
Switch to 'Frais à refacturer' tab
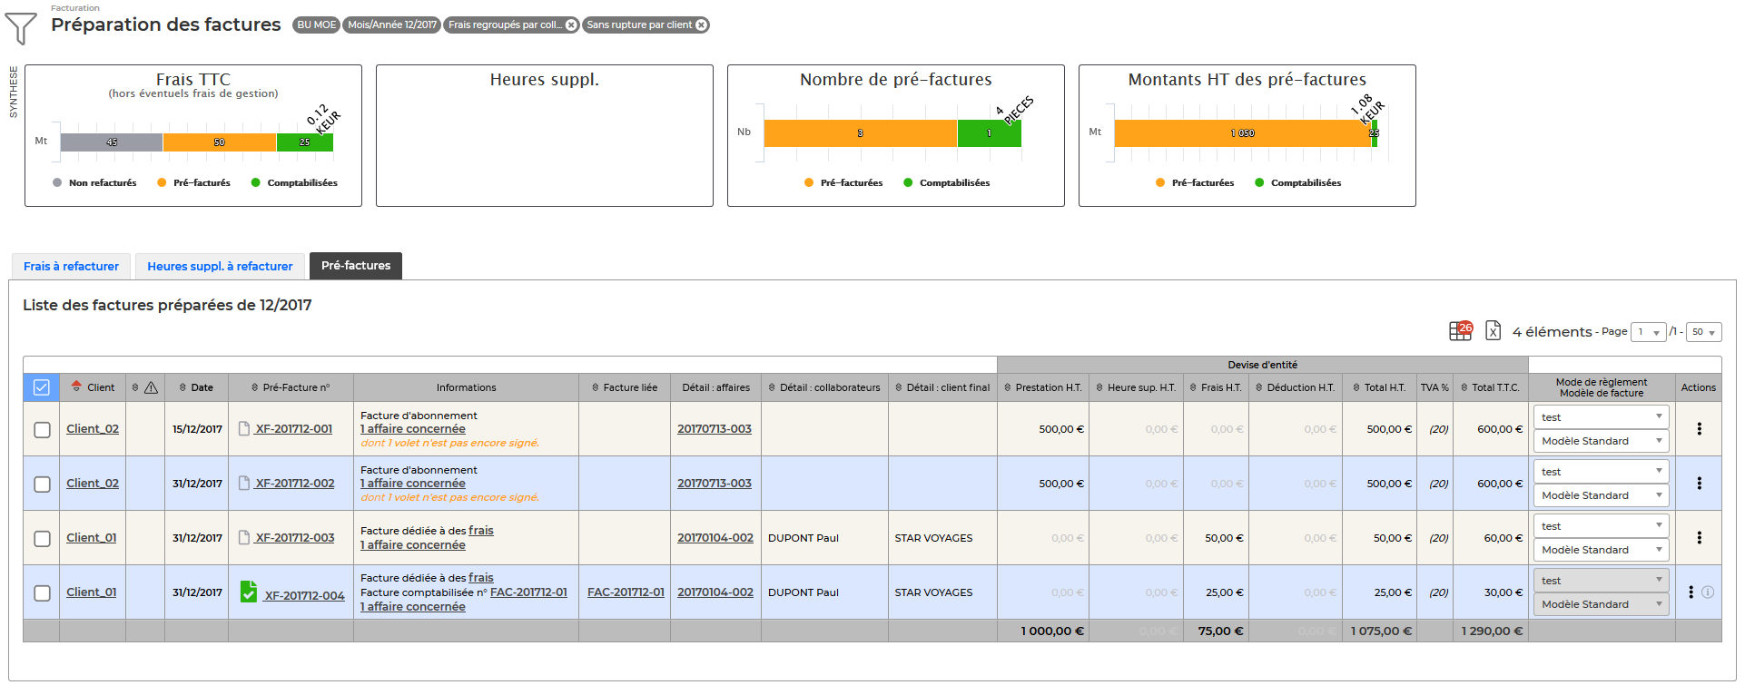coord(71,266)
